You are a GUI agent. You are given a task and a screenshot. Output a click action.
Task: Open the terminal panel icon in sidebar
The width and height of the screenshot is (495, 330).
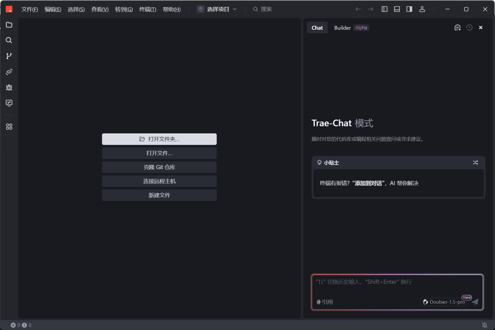point(9,103)
